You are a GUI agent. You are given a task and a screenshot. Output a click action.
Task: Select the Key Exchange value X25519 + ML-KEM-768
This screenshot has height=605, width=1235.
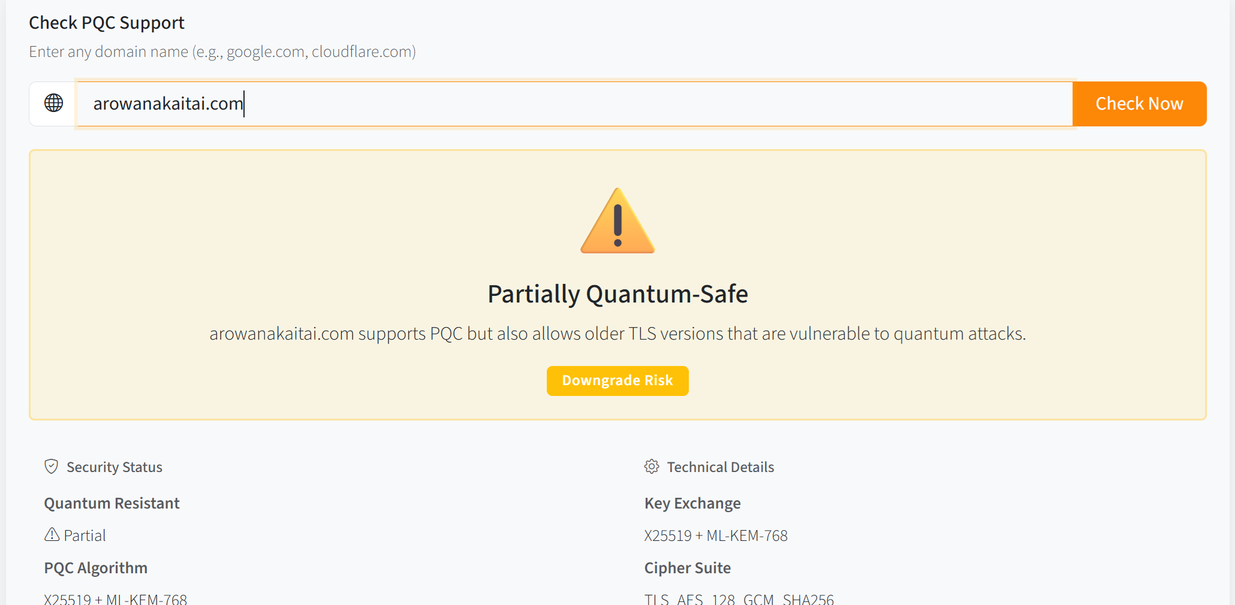[716, 536]
